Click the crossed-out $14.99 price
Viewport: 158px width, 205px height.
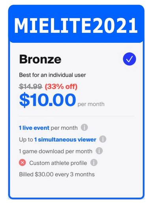point(30,87)
